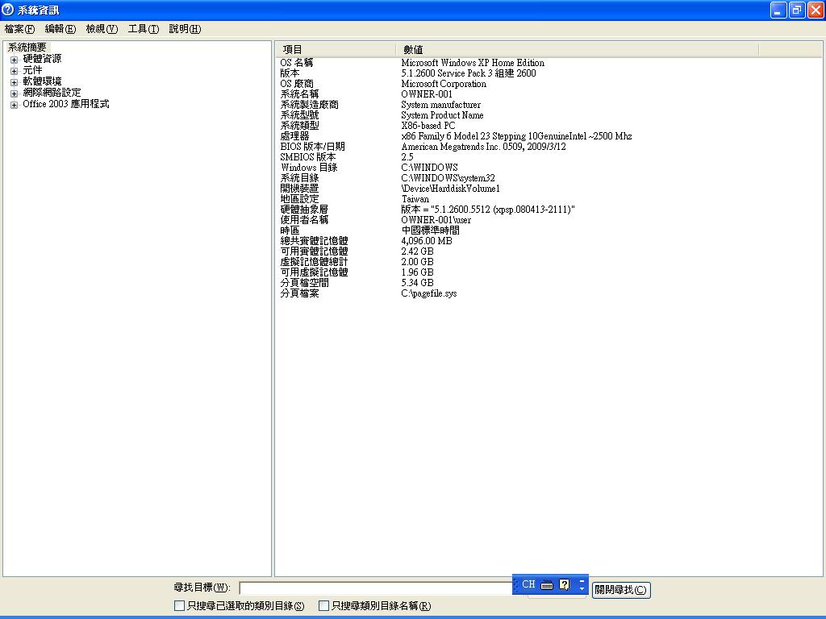Select the 處理器 row
This screenshot has height=619, width=826.
click(548, 136)
